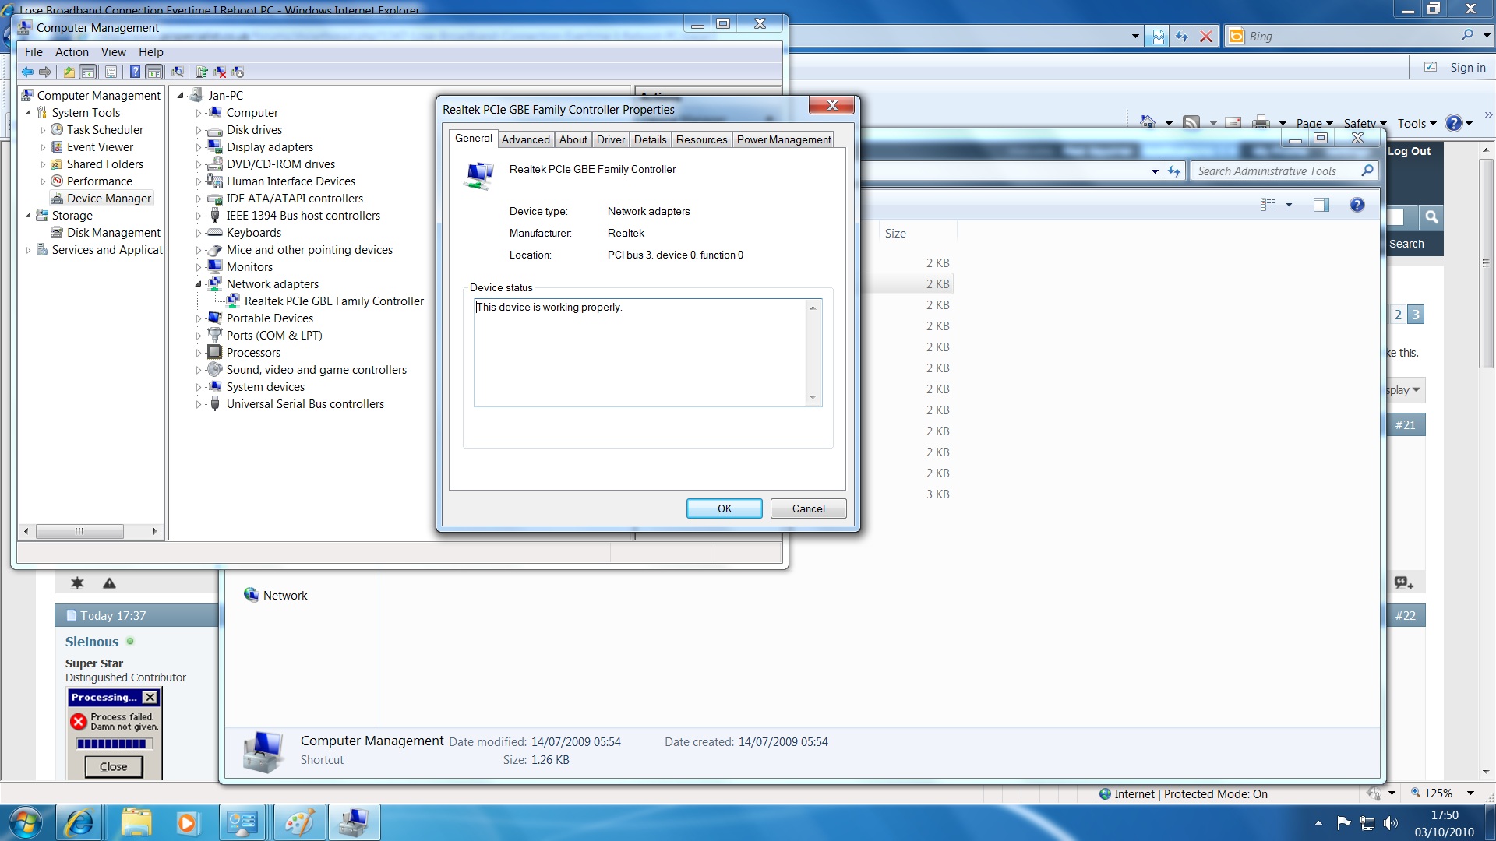Click Internet Explorer Stop button
Viewport: 1496px width, 841px height.
(1206, 36)
